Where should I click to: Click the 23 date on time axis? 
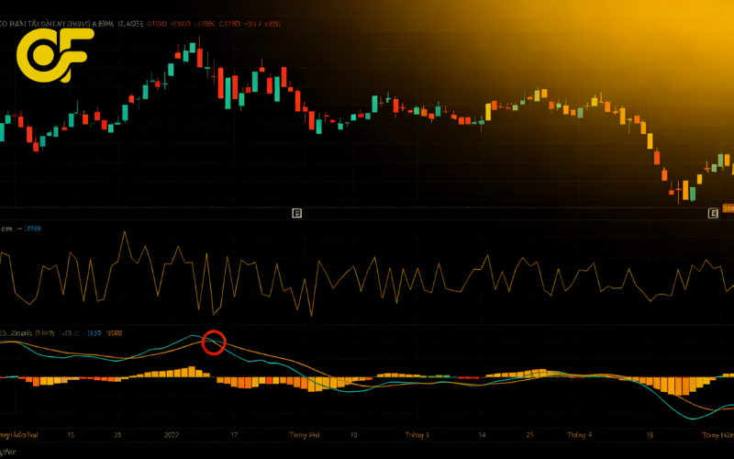[530, 434]
